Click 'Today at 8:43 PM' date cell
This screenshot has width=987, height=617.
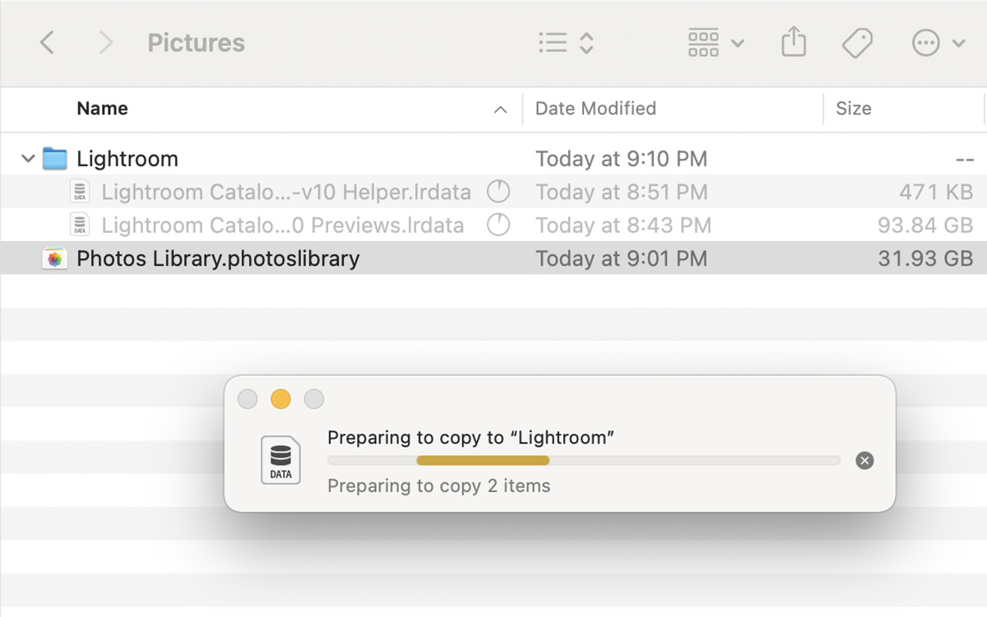point(623,225)
